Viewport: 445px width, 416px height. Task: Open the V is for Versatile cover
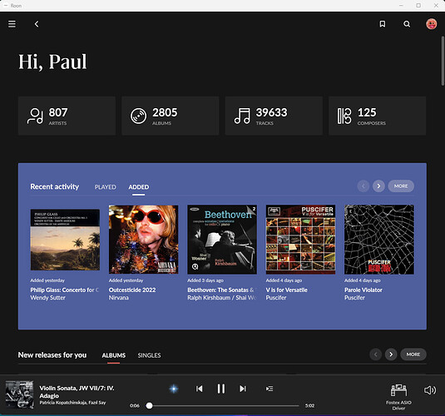click(300, 240)
